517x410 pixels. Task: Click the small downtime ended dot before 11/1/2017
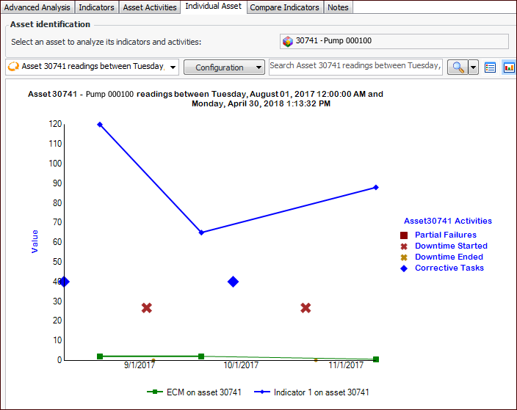coord(316,360)
